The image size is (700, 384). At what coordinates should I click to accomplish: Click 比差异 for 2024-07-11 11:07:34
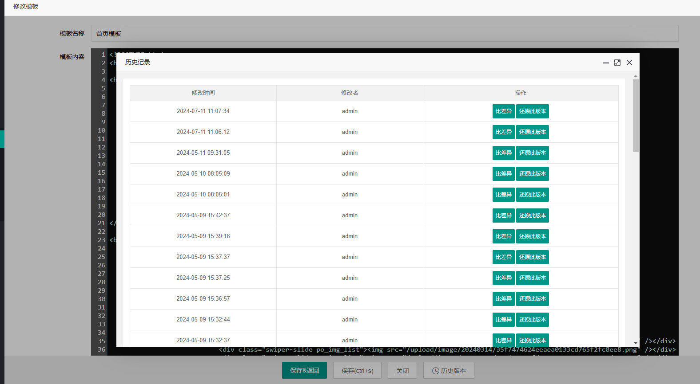[x=504, y=111]
